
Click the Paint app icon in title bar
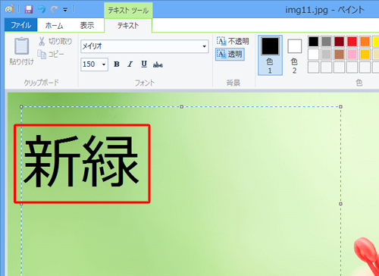[9, 9]
